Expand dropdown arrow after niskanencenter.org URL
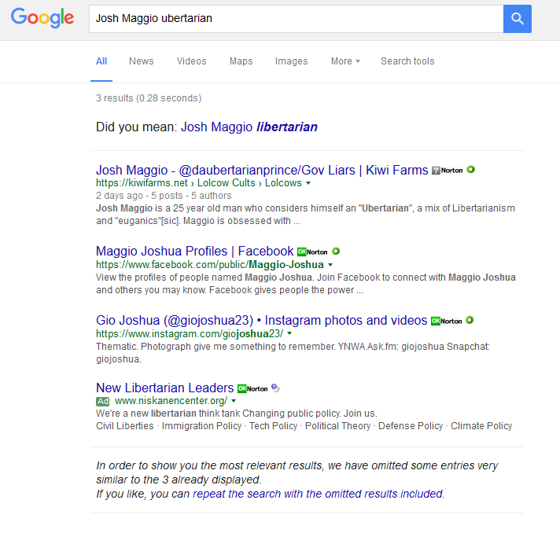 (x=234, y=401)
